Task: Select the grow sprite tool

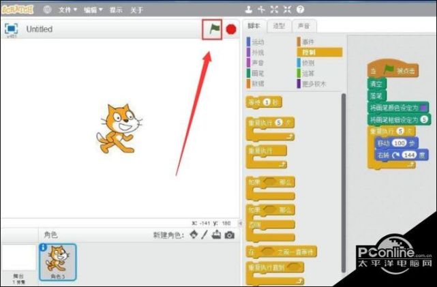Action: coord(274,10)
